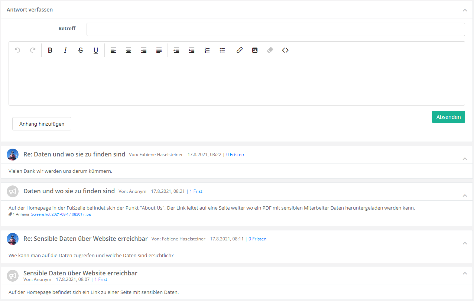Apply italic formatting
474x301 pixels.
[x=65, y=50]
